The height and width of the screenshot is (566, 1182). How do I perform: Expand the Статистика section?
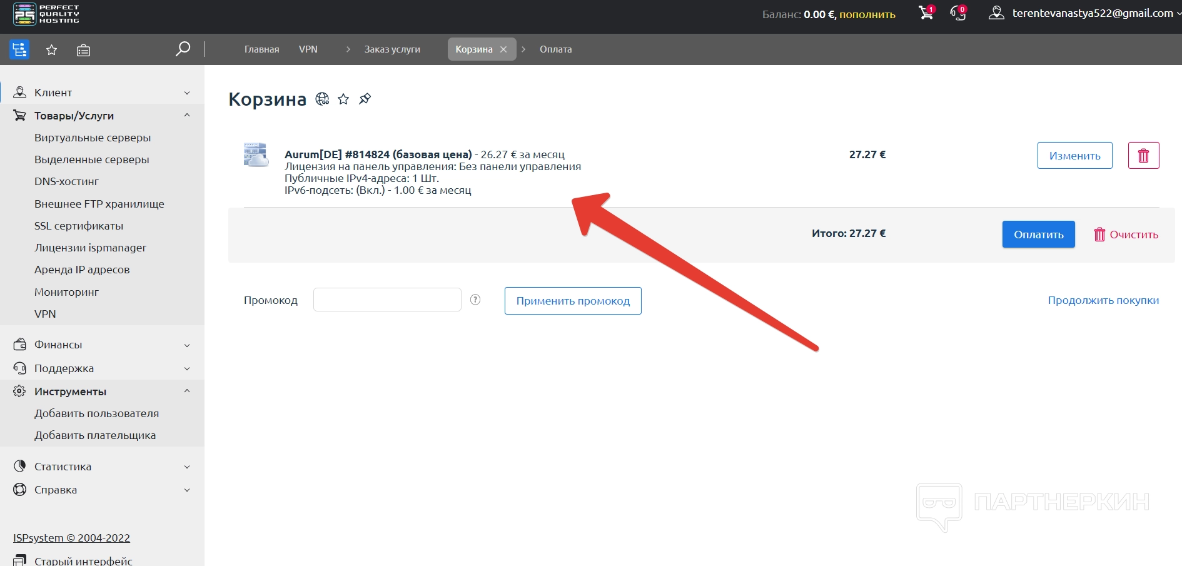coord(187,467)
